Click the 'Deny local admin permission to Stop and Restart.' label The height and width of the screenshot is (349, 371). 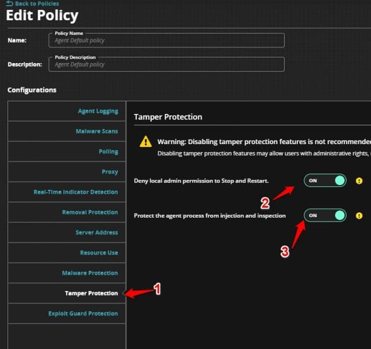pos(201,181)
